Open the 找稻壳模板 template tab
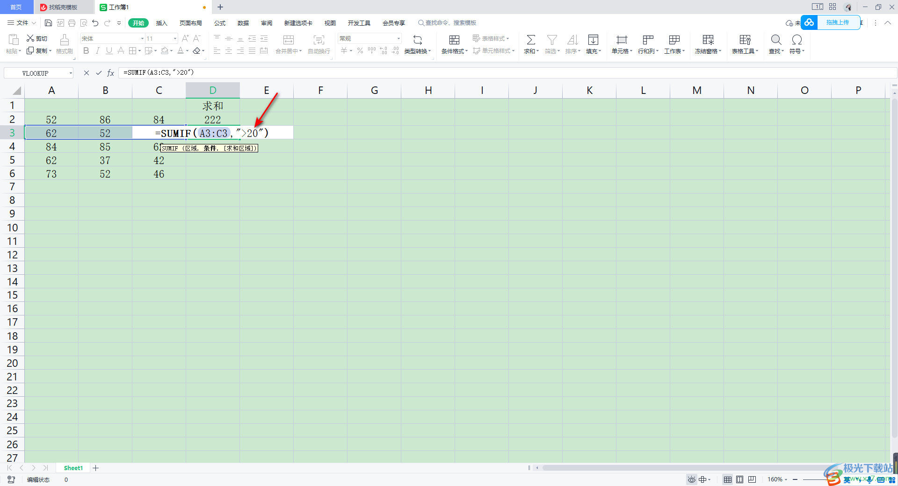The width and height of the screenshot is (898, 486). coord(63,7)
